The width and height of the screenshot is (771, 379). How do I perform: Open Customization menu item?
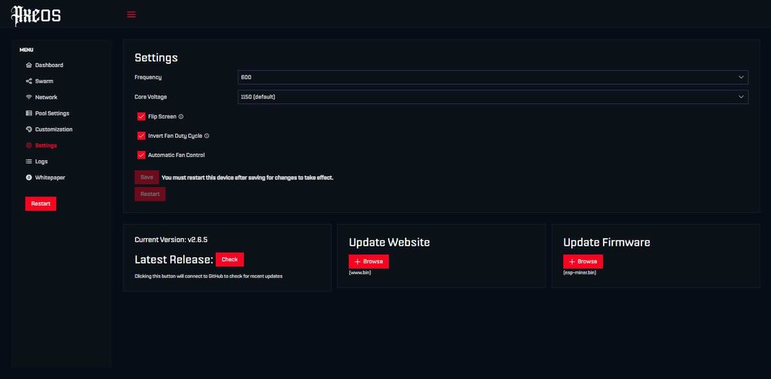pos(54,129)
